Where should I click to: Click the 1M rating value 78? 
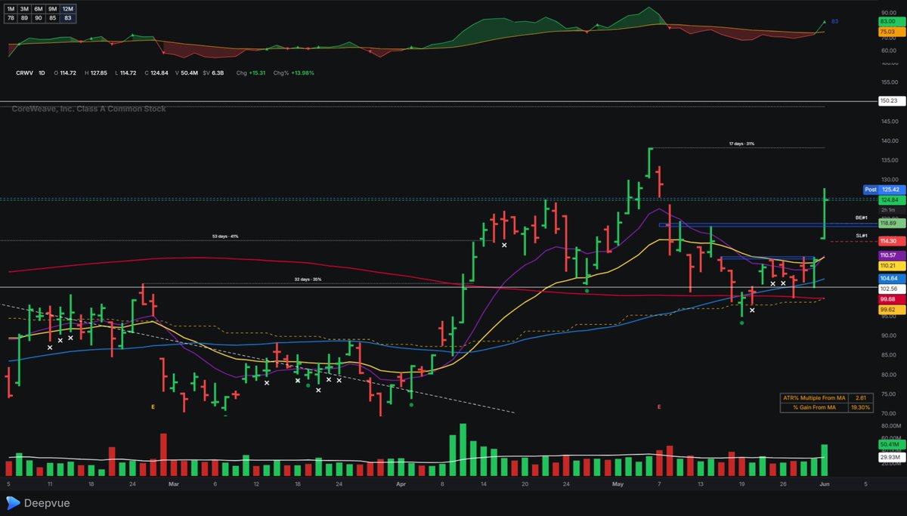[x=11, y=17]
